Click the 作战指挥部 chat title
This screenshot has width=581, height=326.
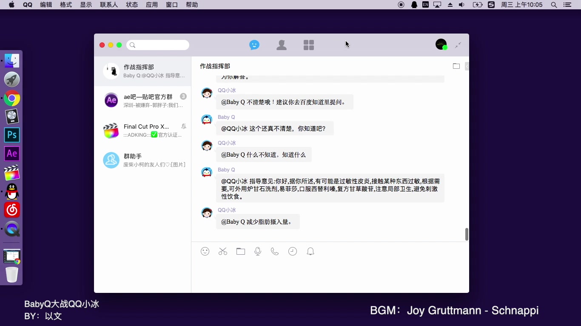coord(215,66)
